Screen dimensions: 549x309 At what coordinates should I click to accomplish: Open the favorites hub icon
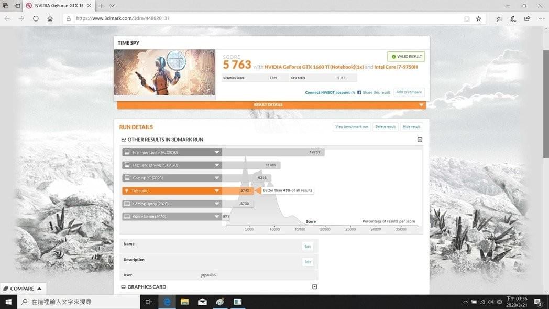tap(499, 18)
